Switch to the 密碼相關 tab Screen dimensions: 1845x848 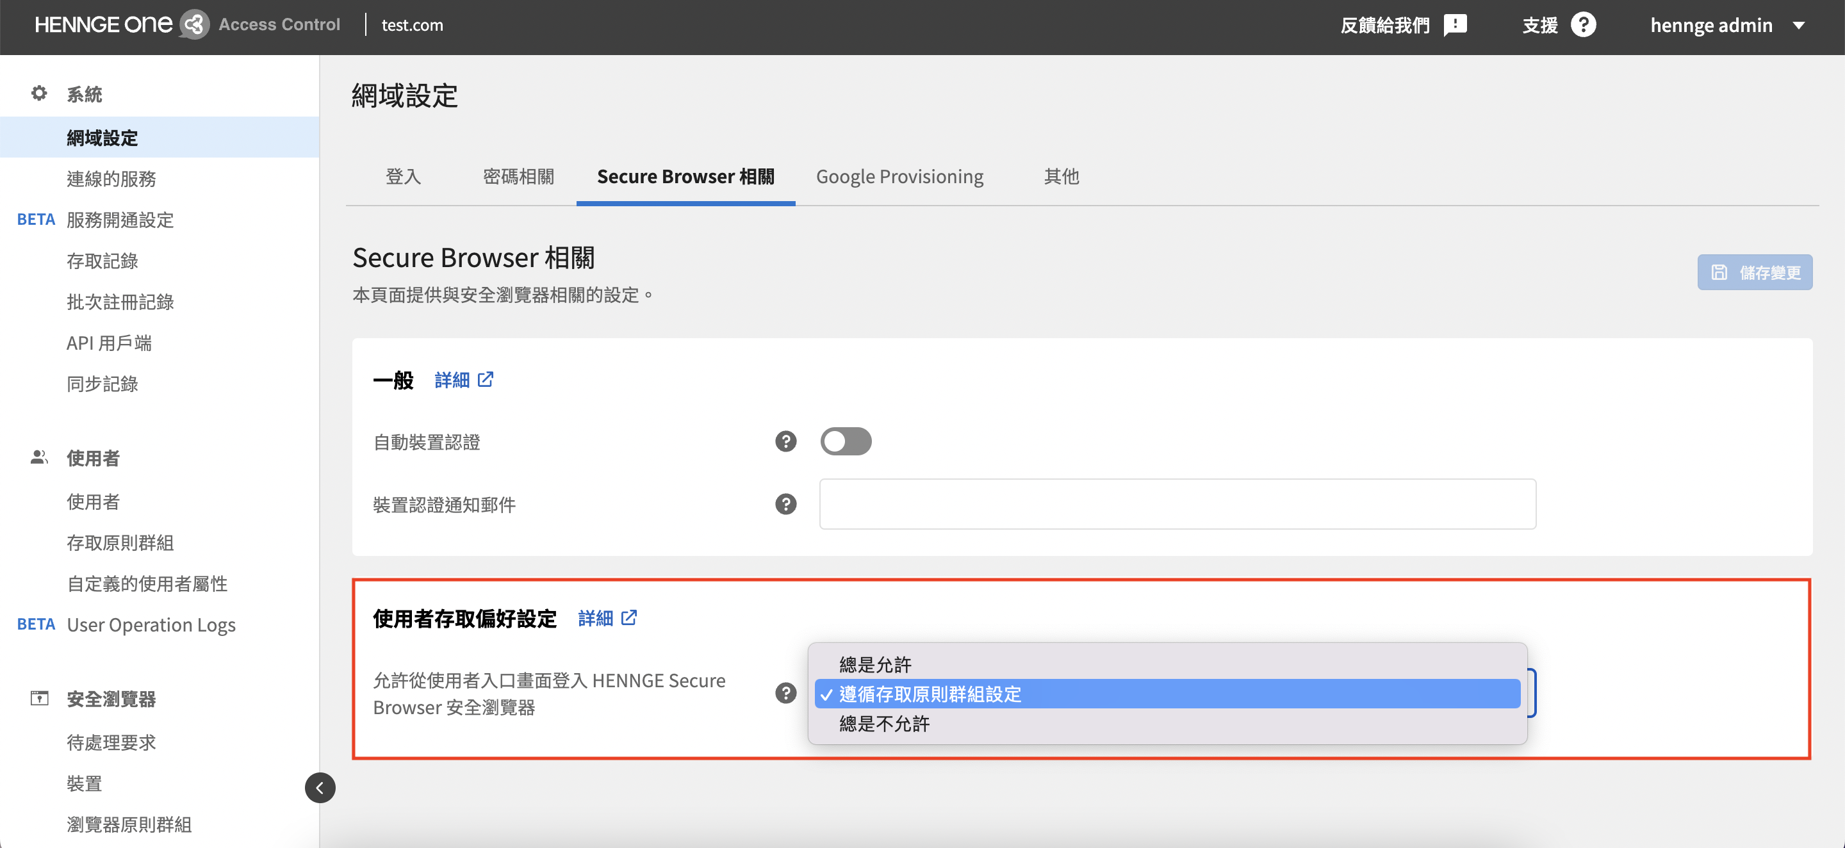click(518, 176)
